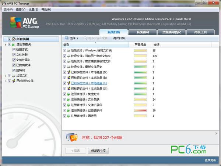The width and height of the screenshot is (221, 166).
Task: Click the icon for 已粉碎的文件 / 本地磁盘 (E:)
Action: coord(69,78)
